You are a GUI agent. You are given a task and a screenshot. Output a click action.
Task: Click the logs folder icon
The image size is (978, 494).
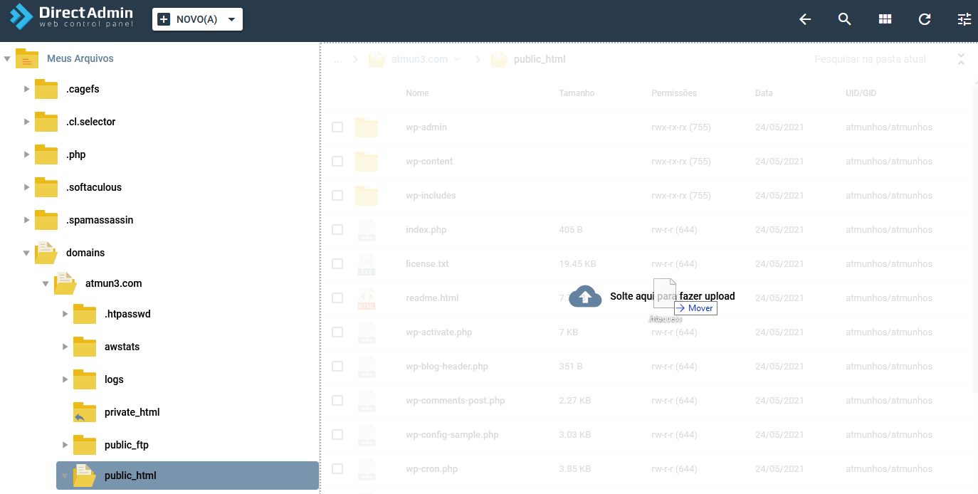coord(85,379)
